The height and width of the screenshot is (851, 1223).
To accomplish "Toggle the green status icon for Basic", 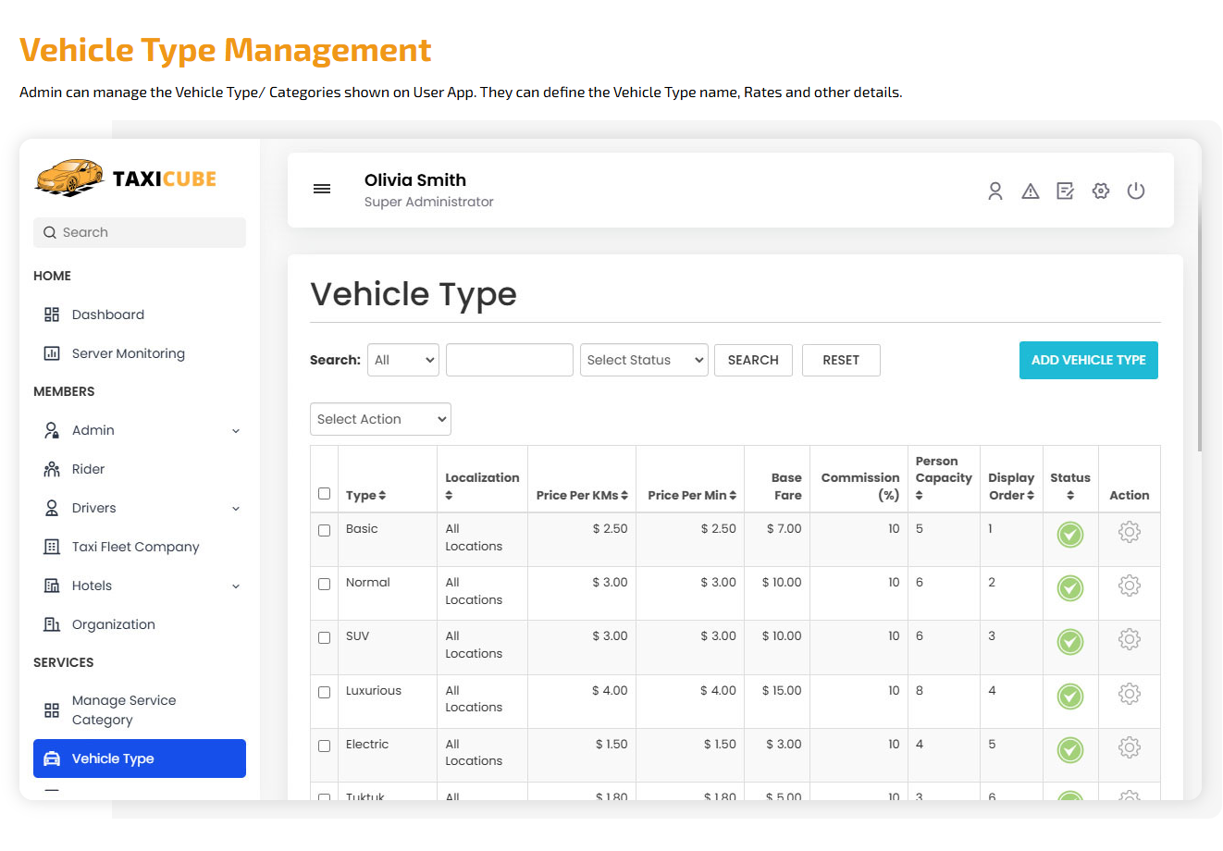I will pos(1070,535).
